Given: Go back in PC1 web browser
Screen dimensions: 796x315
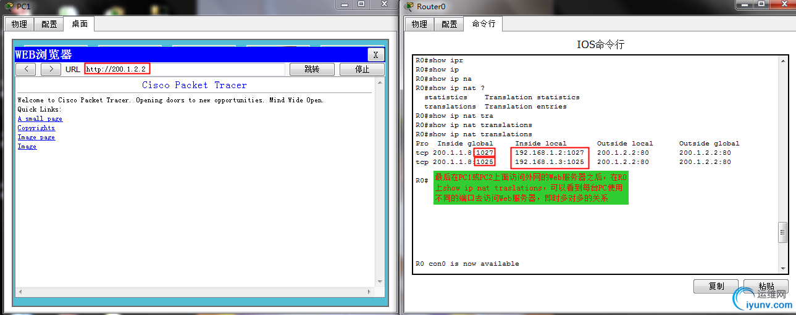Looking at the screenshot, I should pyautogui.click(x=26, y=69).
